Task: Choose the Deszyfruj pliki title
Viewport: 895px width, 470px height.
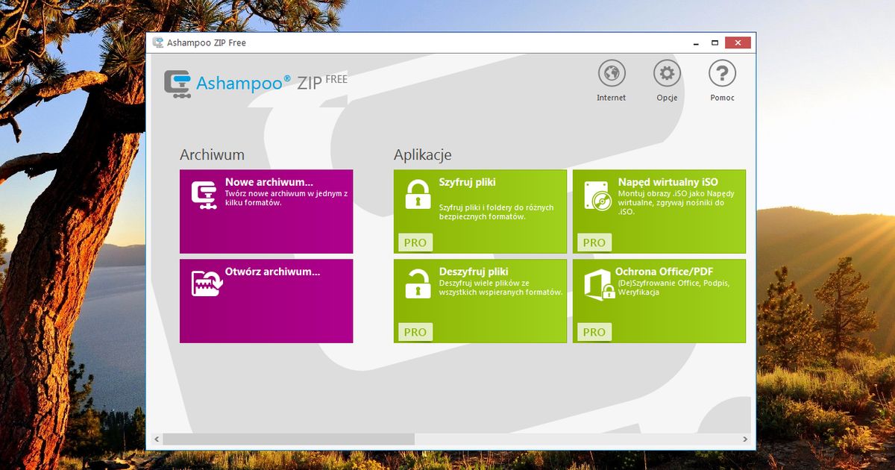Action: tap(474, 272)
